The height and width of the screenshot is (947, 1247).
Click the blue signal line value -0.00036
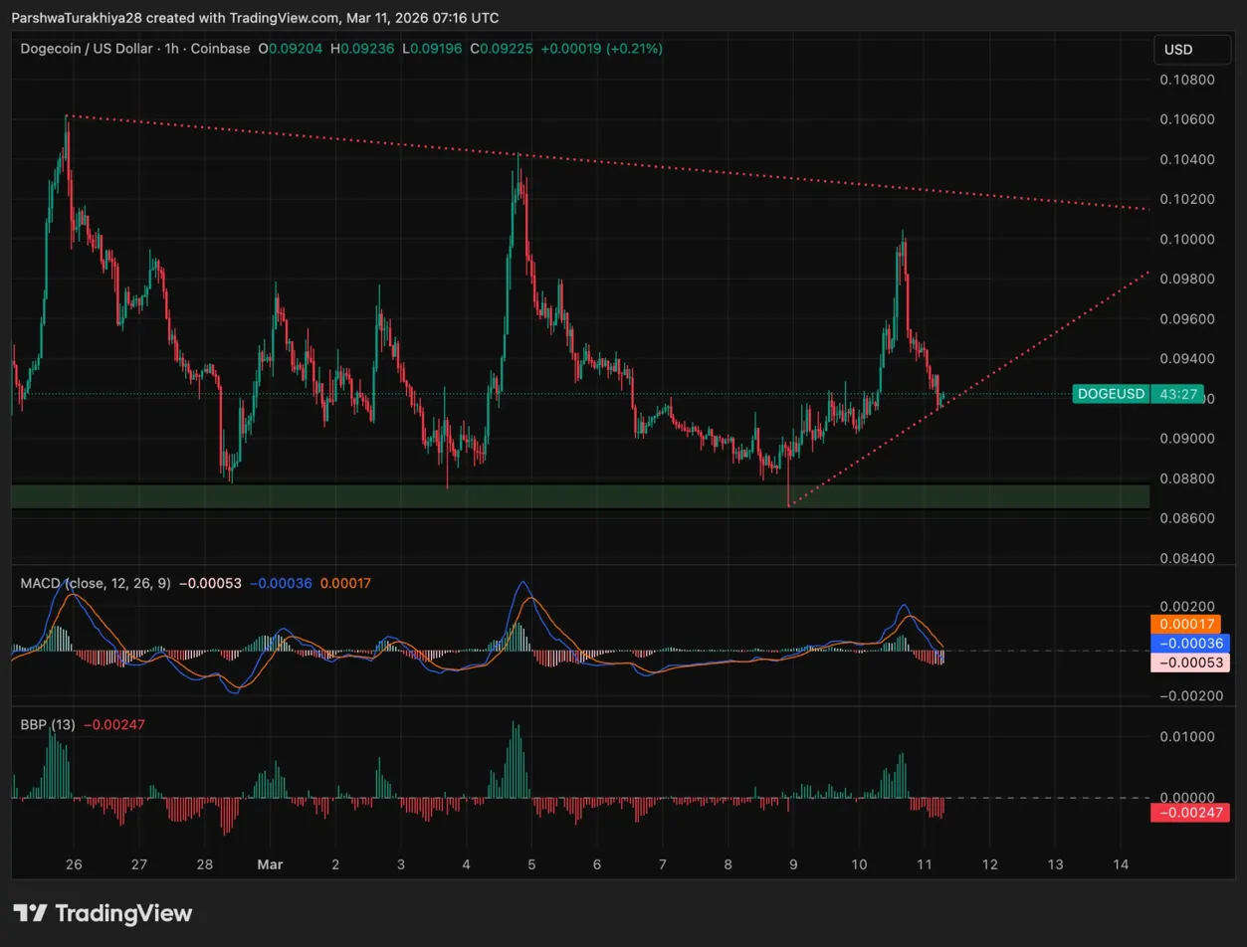(1190, 644)
